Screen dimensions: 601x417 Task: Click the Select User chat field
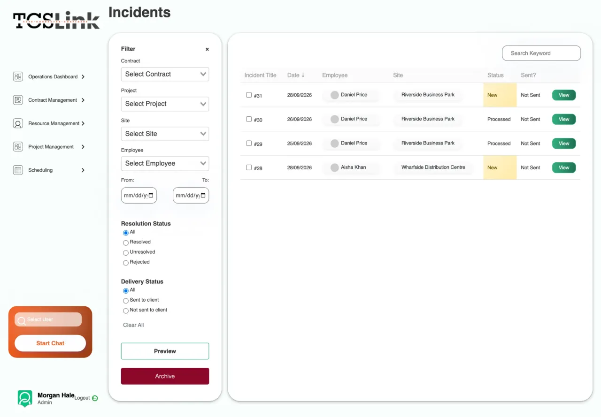pyautogui.click(x=48, y=319)
